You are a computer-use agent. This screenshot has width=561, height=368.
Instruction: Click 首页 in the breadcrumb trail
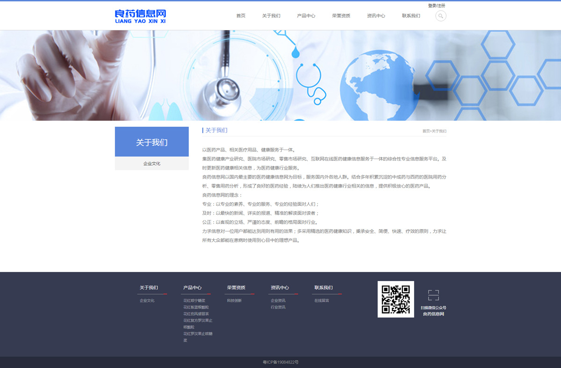pos(426,131)
